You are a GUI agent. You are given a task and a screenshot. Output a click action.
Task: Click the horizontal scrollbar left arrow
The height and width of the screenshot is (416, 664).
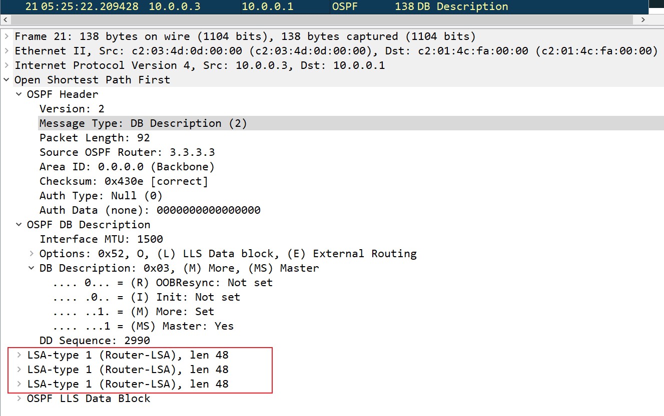5,19
